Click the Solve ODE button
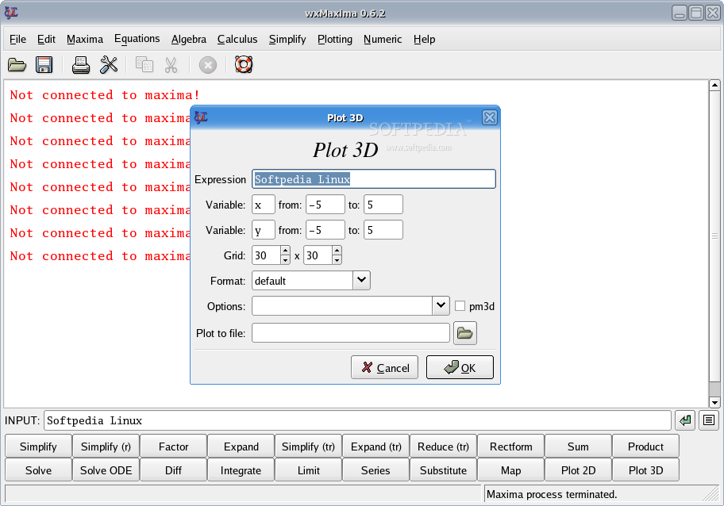 click(106, 470)
